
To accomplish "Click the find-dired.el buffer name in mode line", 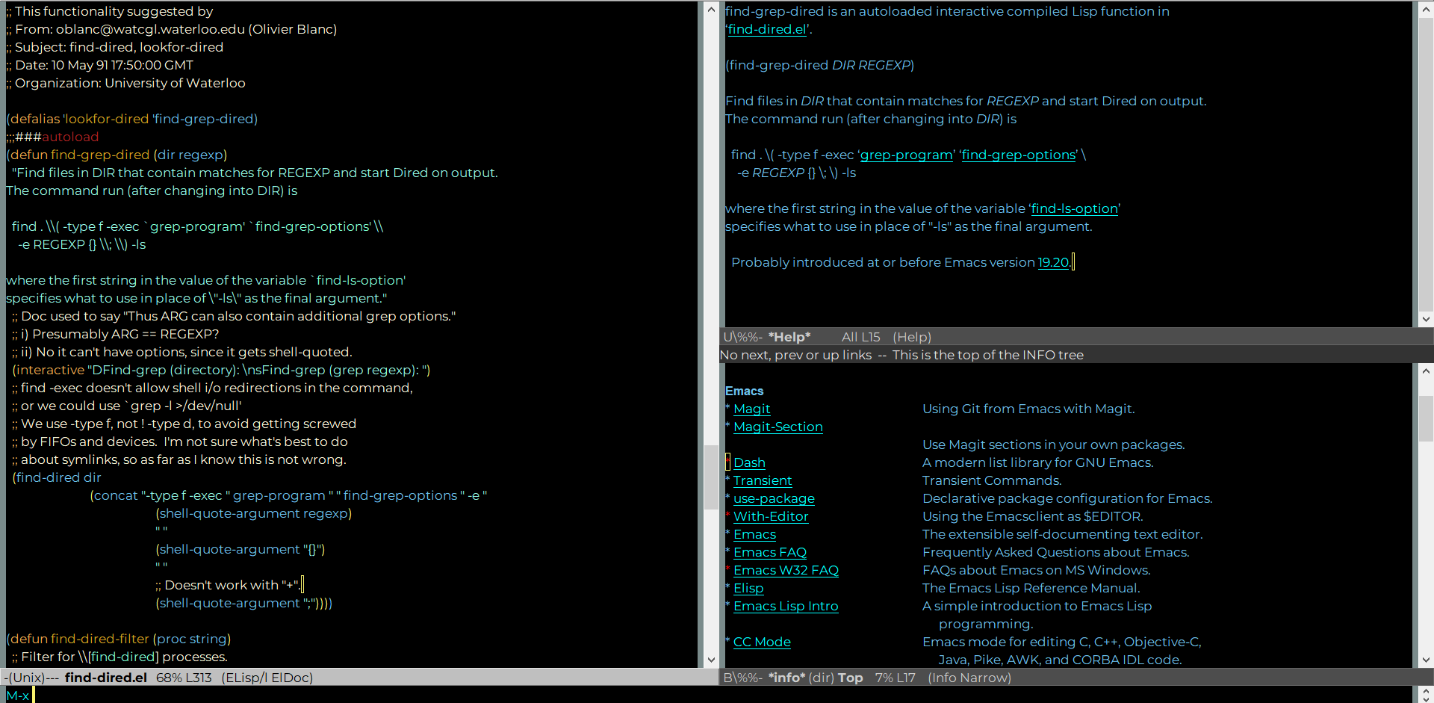I will [105, 678].
